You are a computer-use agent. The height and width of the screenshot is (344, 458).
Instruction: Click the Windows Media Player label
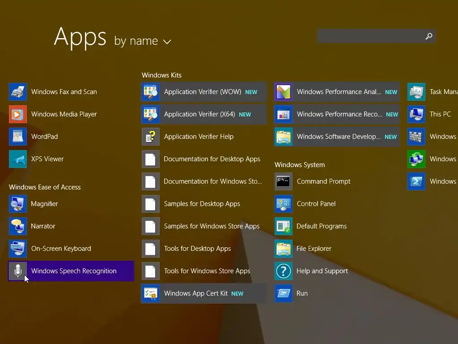click(x=64, y=114)
